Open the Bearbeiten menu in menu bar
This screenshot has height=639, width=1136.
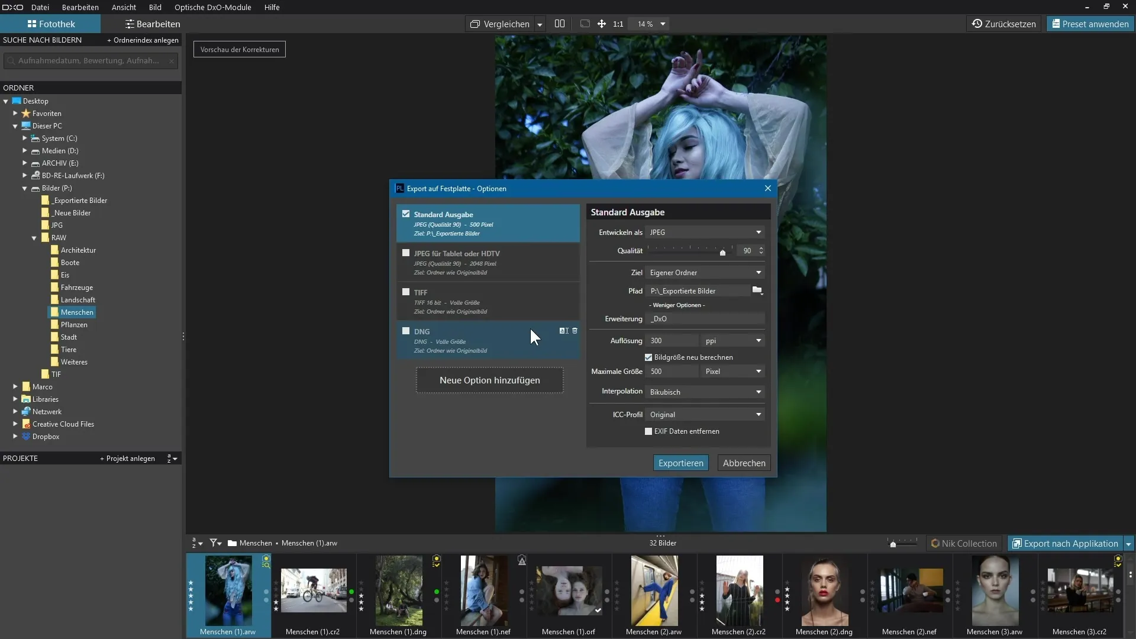tap(80, 7)
